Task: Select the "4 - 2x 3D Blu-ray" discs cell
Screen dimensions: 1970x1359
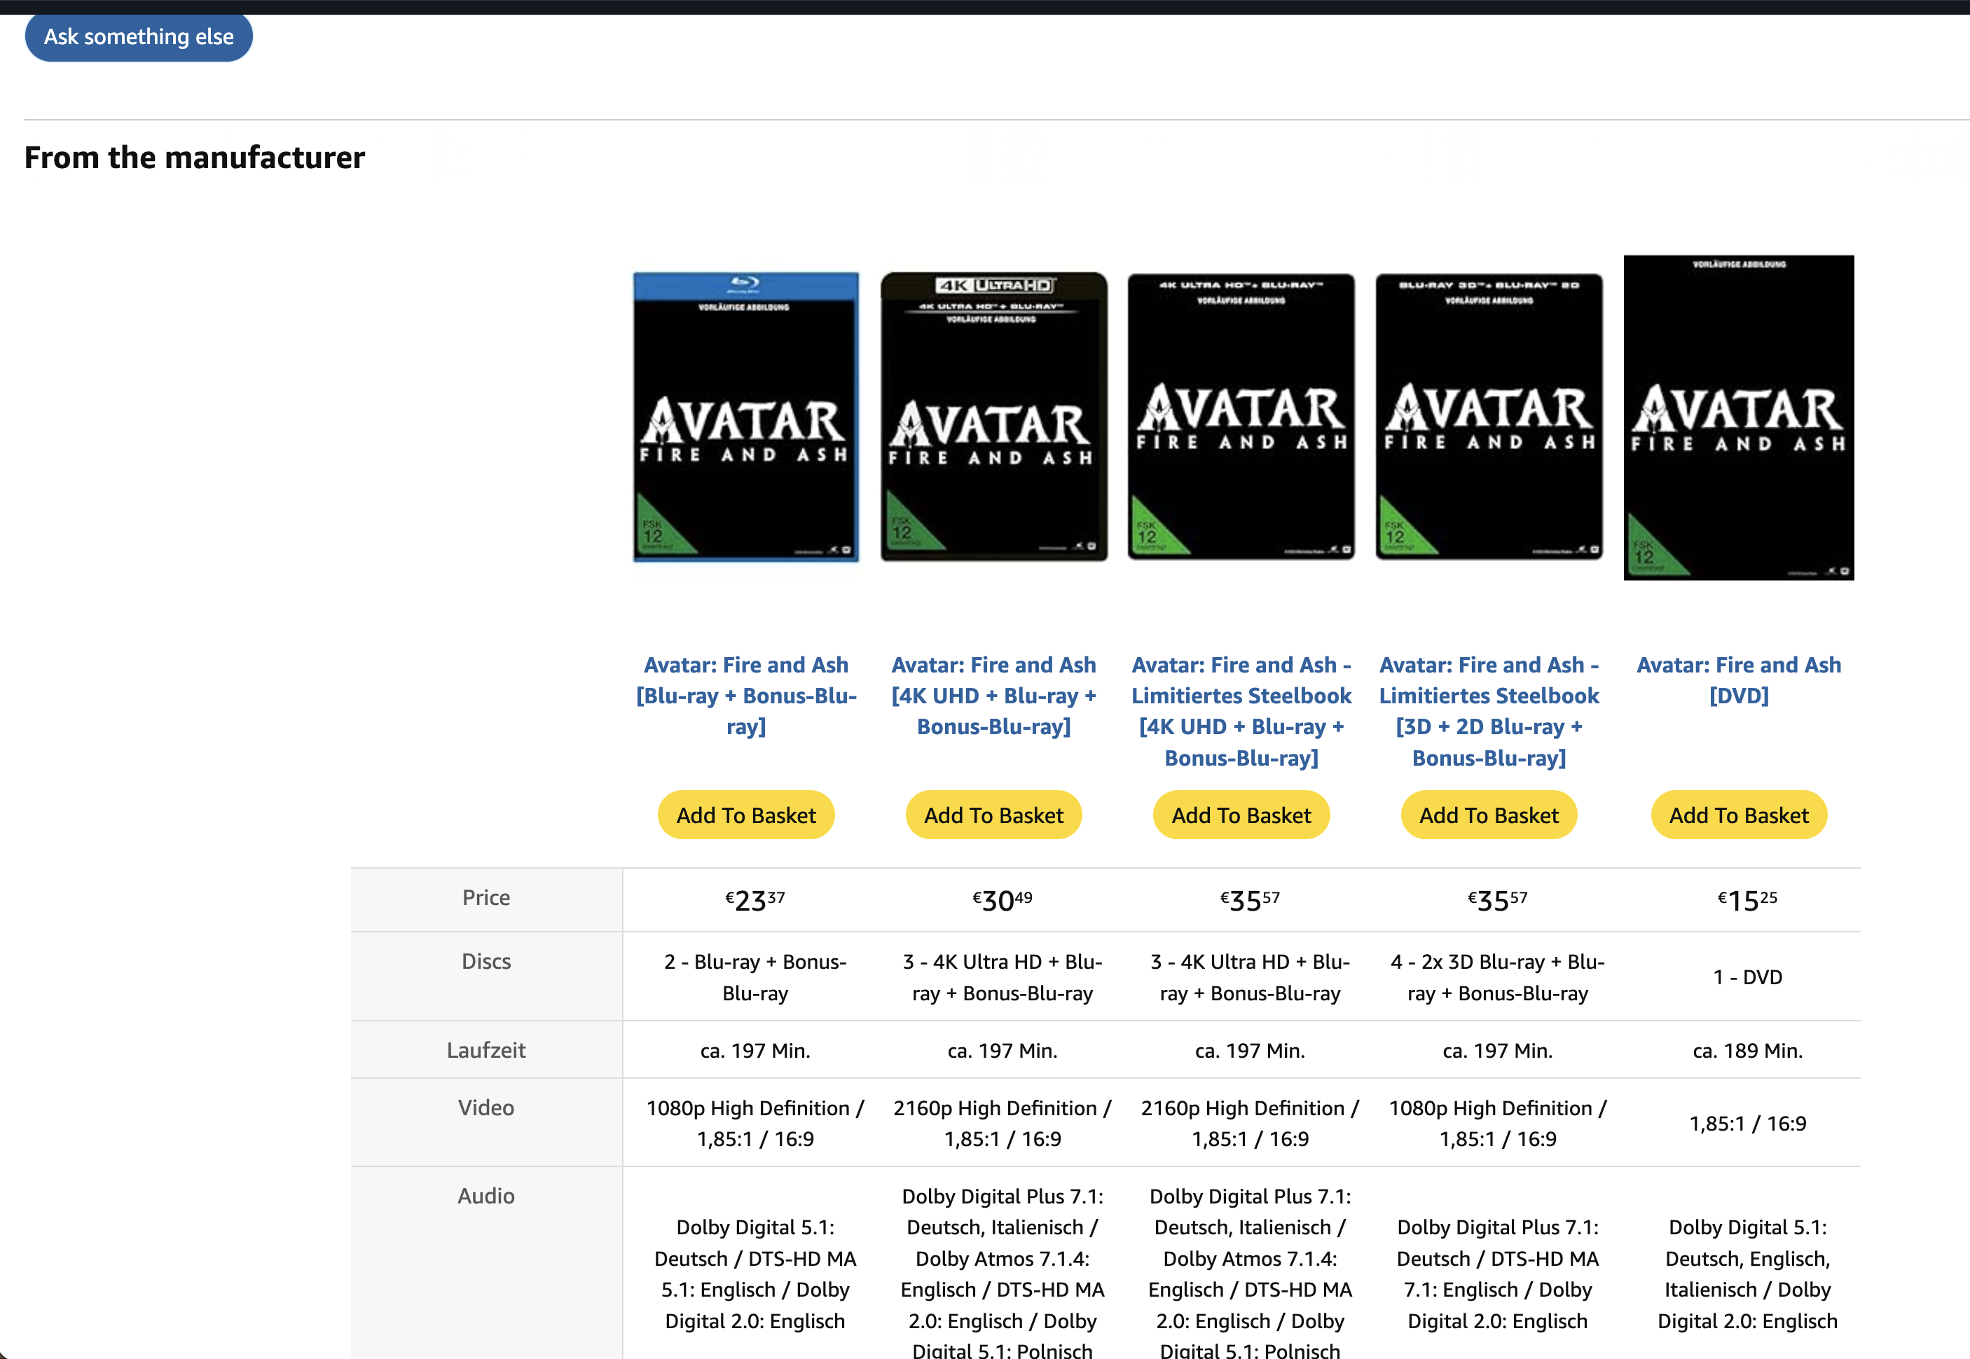Action: 1498,977
